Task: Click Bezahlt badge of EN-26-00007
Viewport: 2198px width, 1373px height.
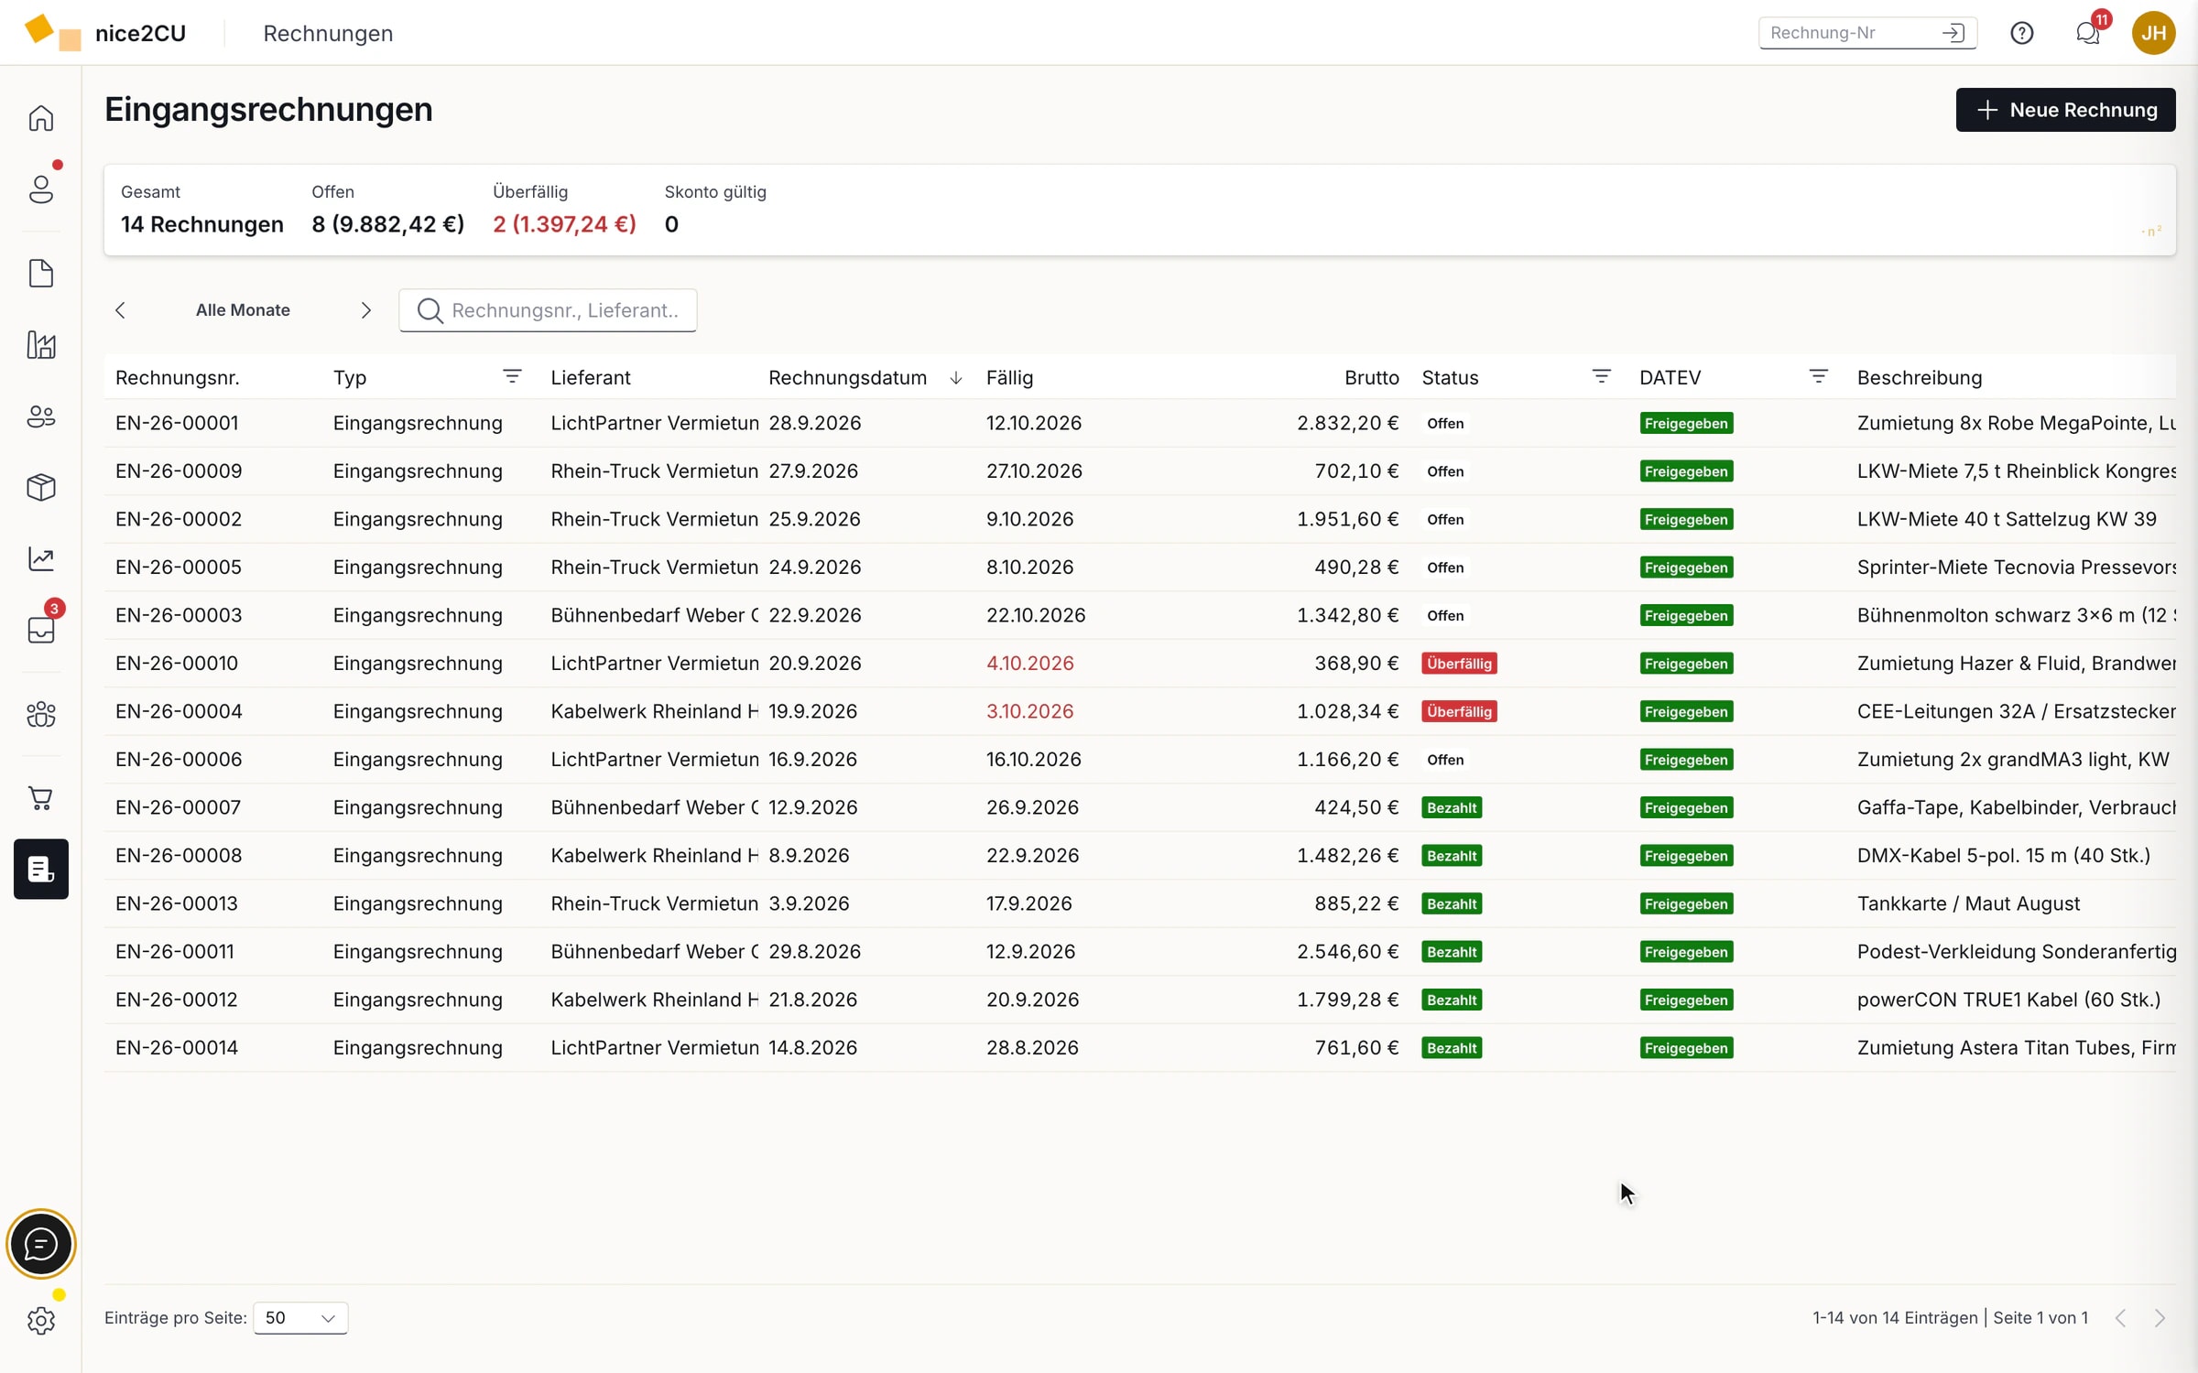Action: [x=1452, y=807]
